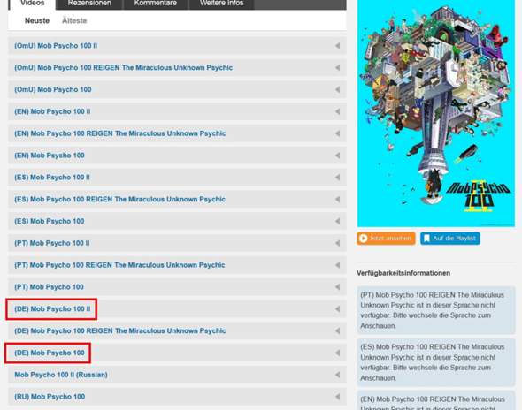Open (PT) Mob Psycho 100 REIGEN link
The height and width of the screenshot is (410, 522).
click(x=119, y=265)
